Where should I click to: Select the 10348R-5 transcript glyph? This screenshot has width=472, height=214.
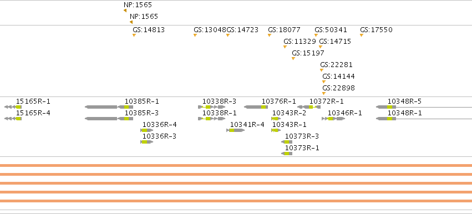[x=424, y=107]
